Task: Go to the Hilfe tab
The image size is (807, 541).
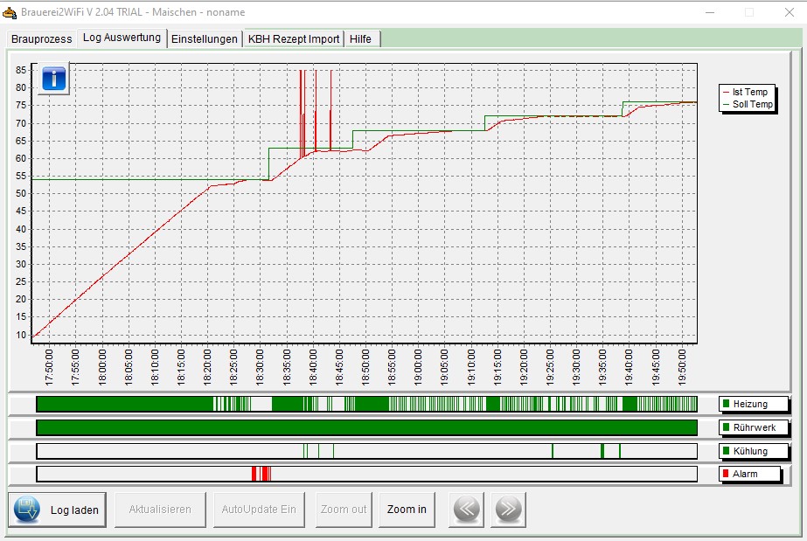Action: pos(360,38)
